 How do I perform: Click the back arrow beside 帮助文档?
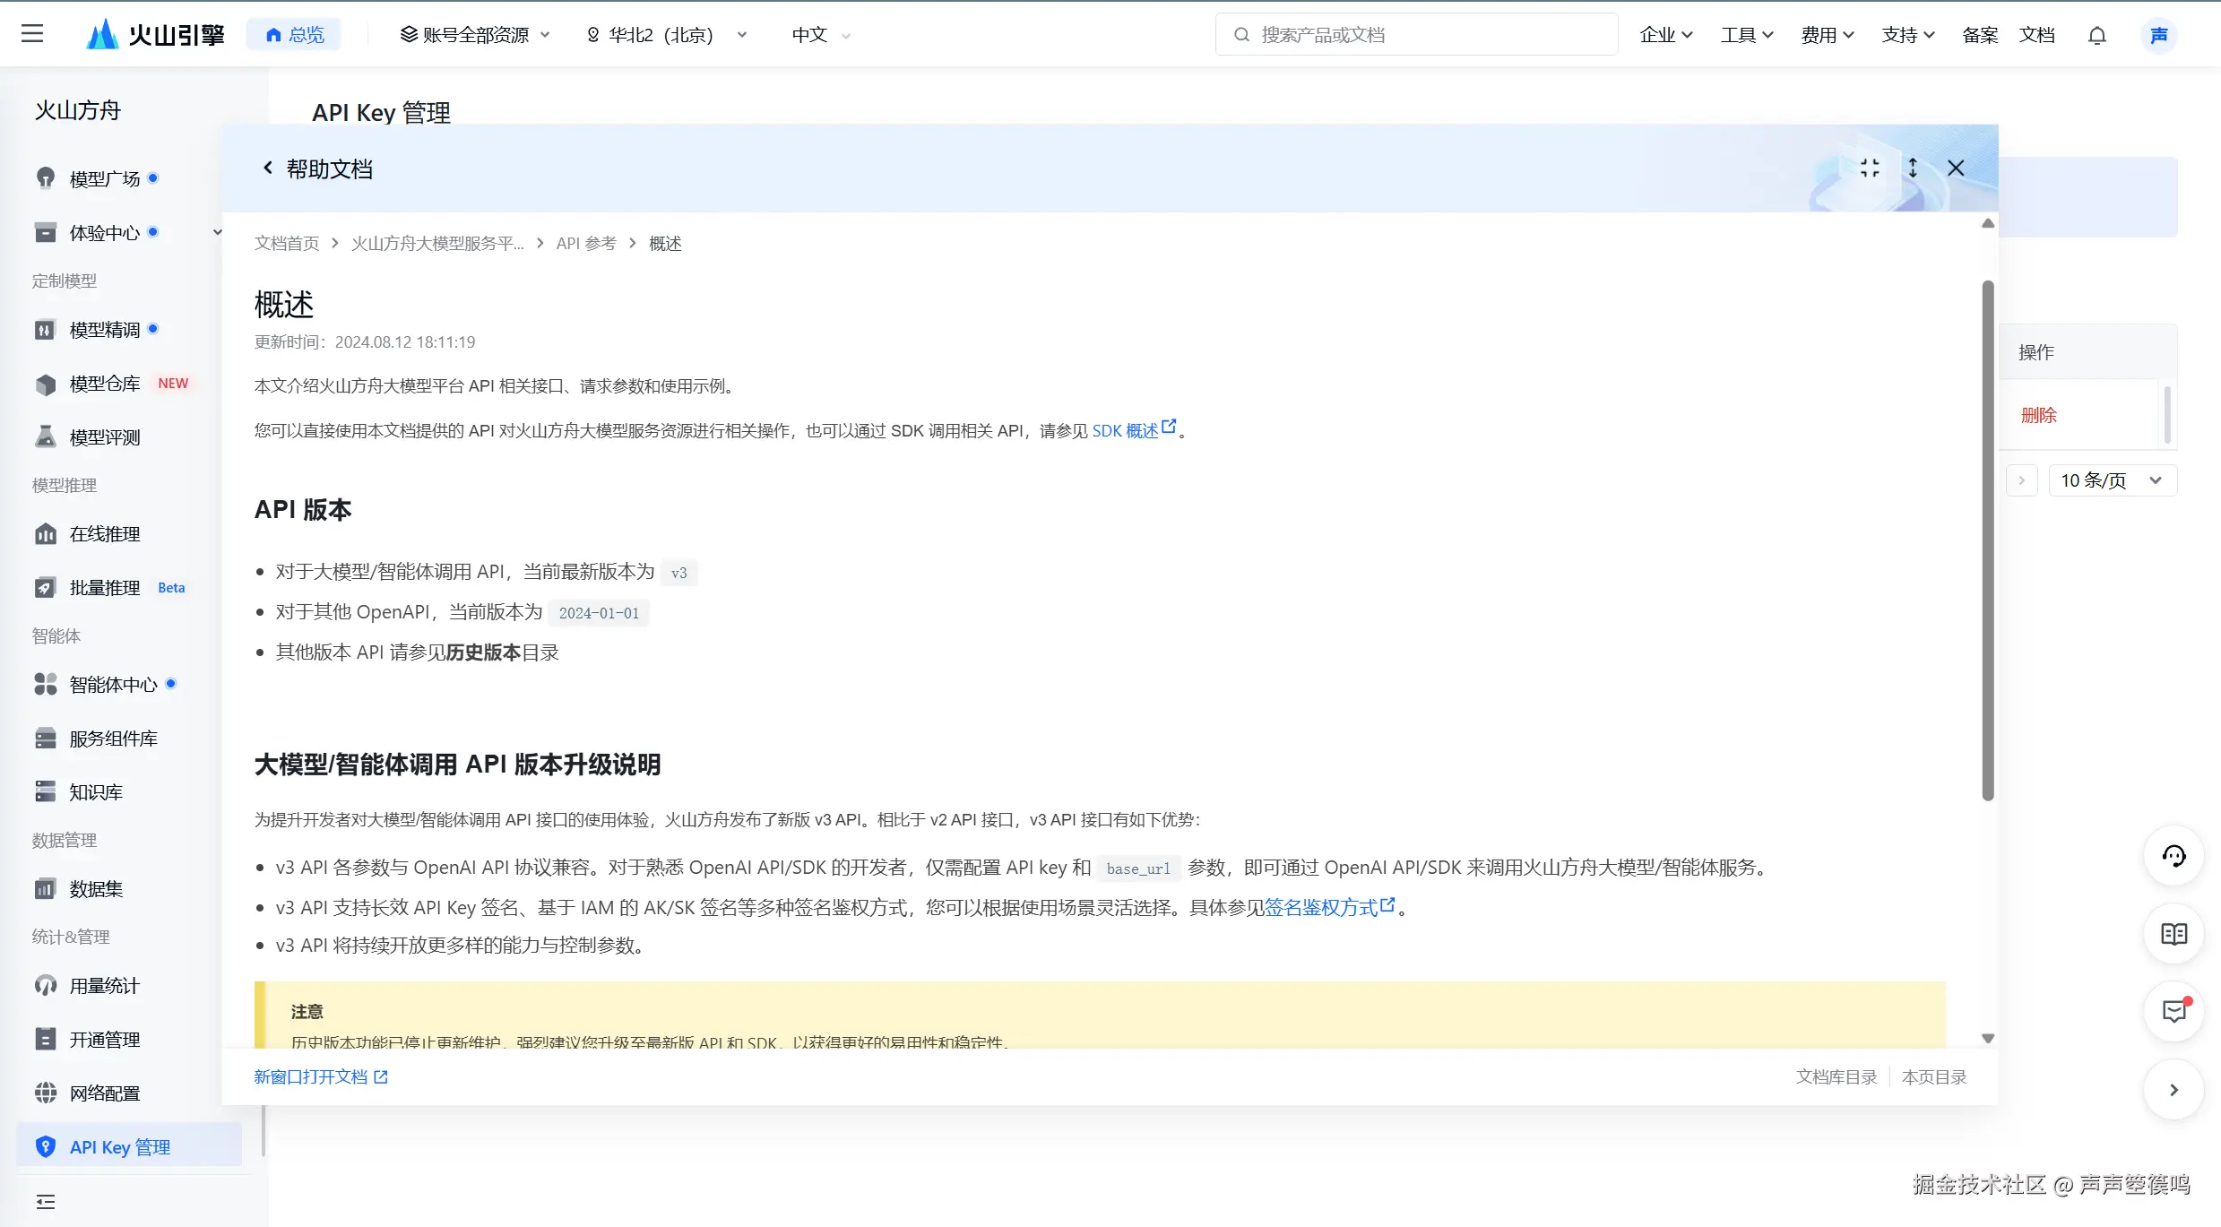click(266, 168)
